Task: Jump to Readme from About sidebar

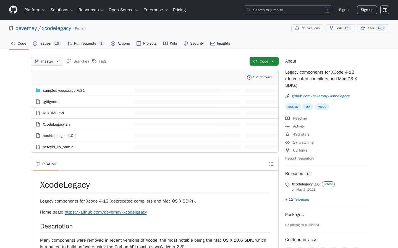Action: coord(296,118)
